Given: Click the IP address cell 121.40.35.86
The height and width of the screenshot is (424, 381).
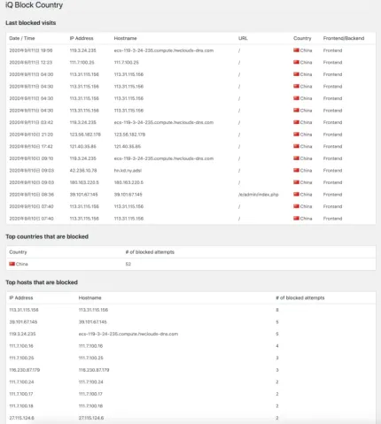Looking at the screenshot, I should [x=82, y=146].
